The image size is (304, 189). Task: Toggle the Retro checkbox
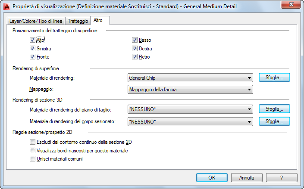tap(135, 57)
